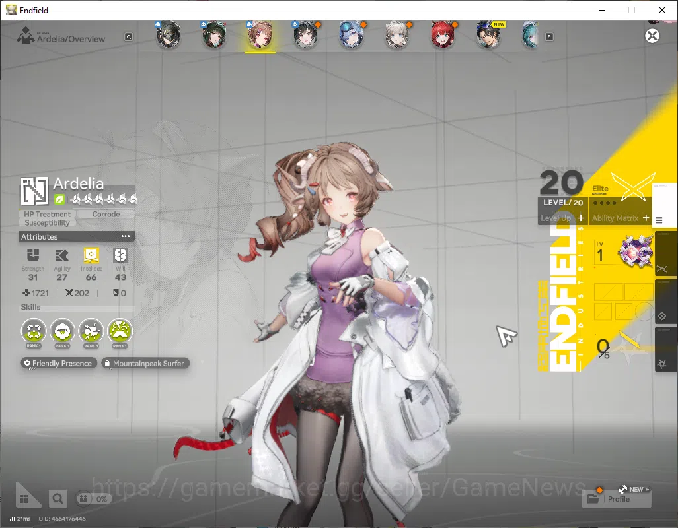Open the locked Mountainpeak Surfer talent
Image resolution: width=678 pixels, height=528 pixels.
pyautogui.click(x=145, y=363)
